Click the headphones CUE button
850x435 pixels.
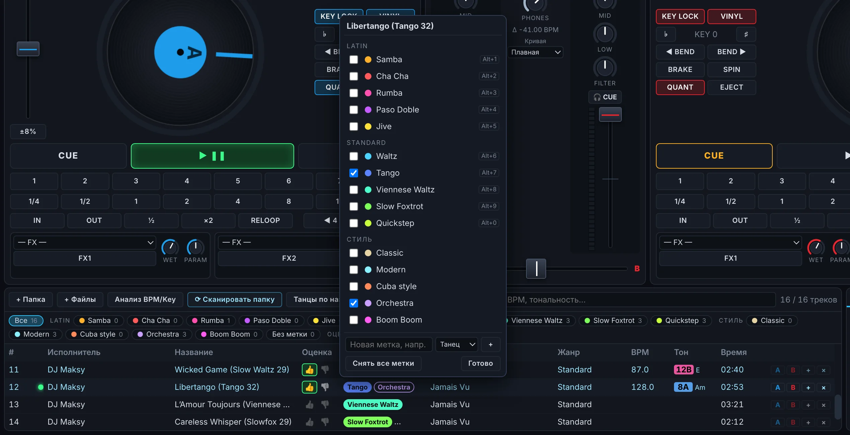pos(605,97)
